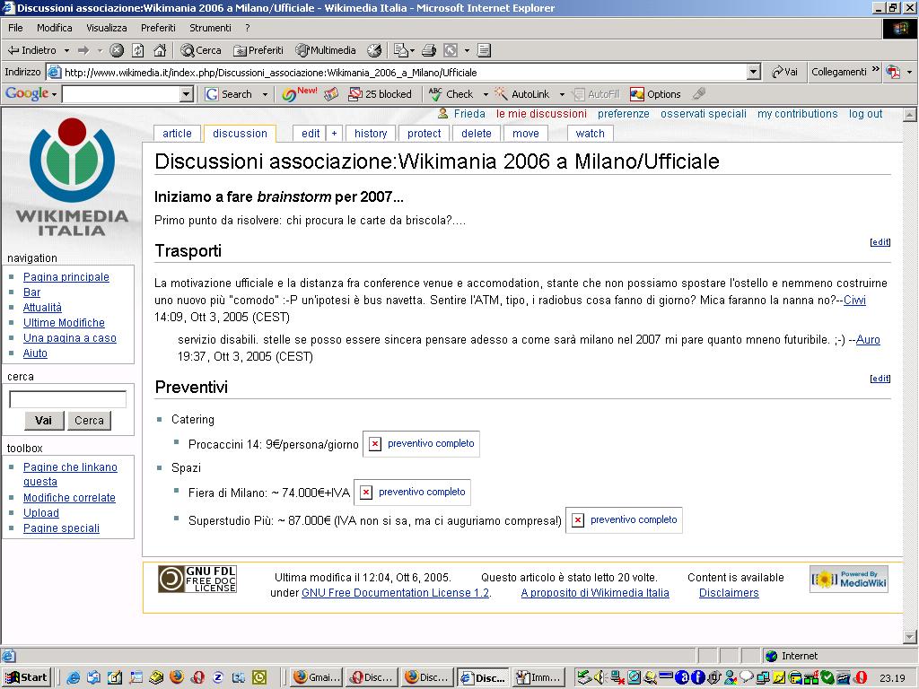
Task: Open the address bar URL dropdown
Action: (753, 72)
